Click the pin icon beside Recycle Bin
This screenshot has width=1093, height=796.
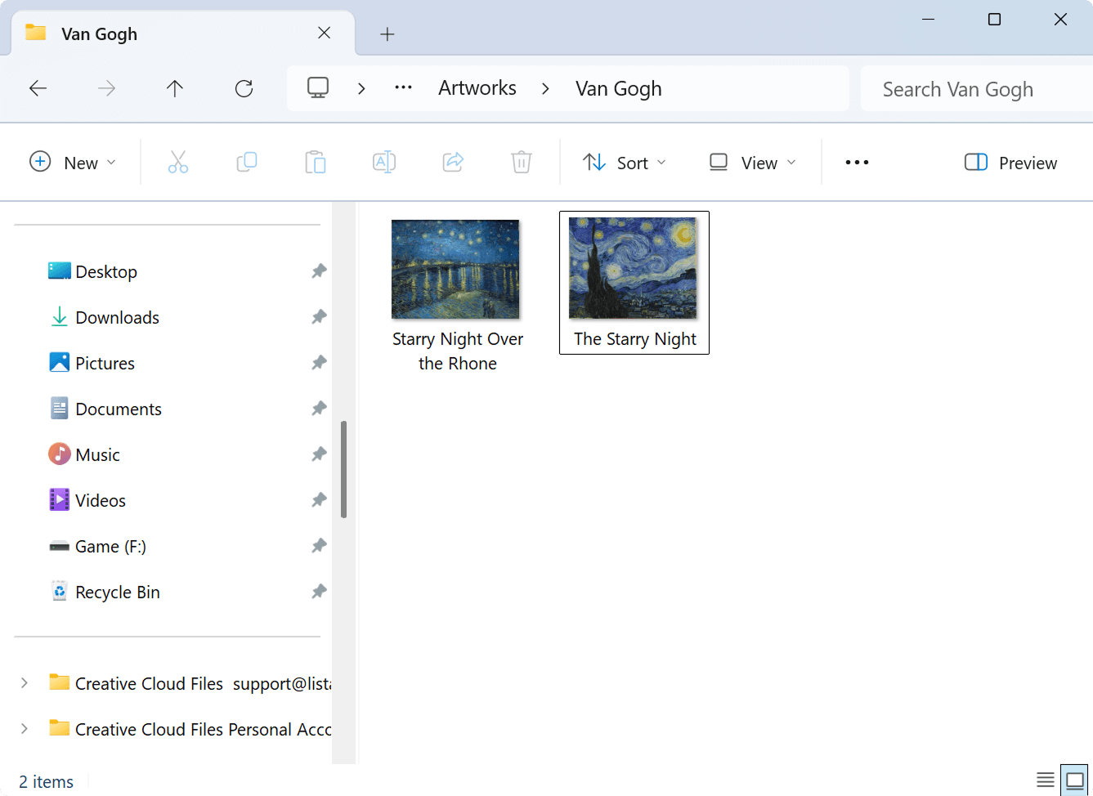point(319,592)
